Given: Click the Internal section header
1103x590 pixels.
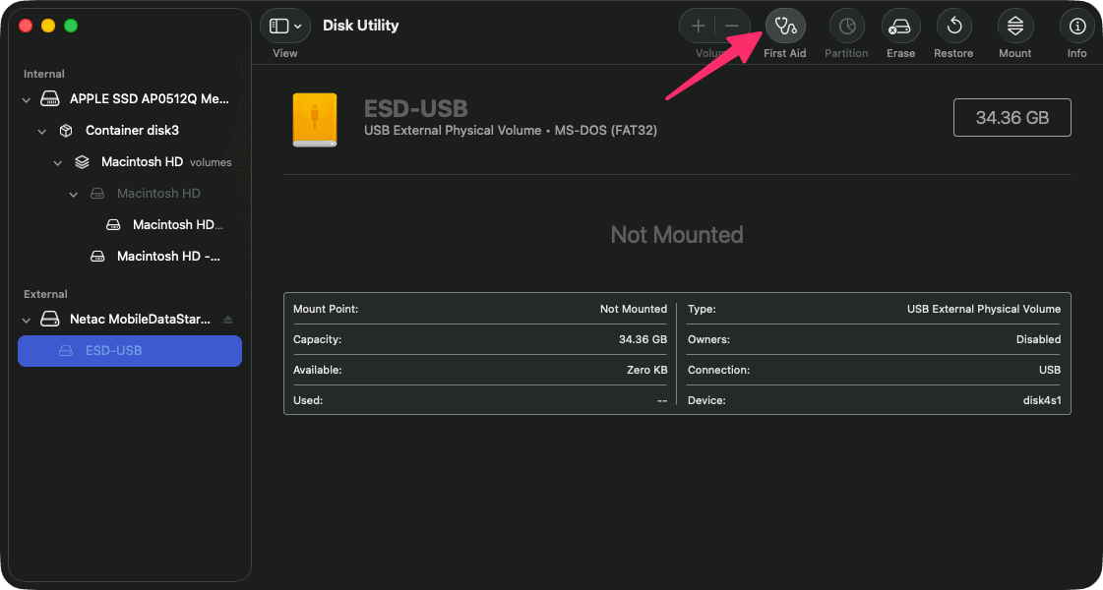Looking at the screenshot, I should [x=44, y=74].
